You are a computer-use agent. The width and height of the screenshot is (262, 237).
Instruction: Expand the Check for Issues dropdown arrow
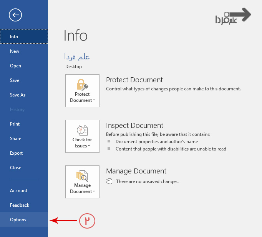pyautogui.click(x=89, y=146)
